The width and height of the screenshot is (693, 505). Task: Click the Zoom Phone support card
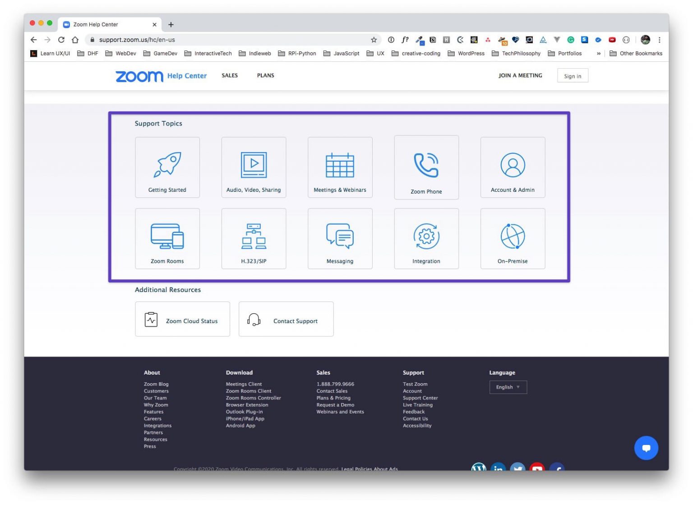pyautogui.click(x=426, y=167)
